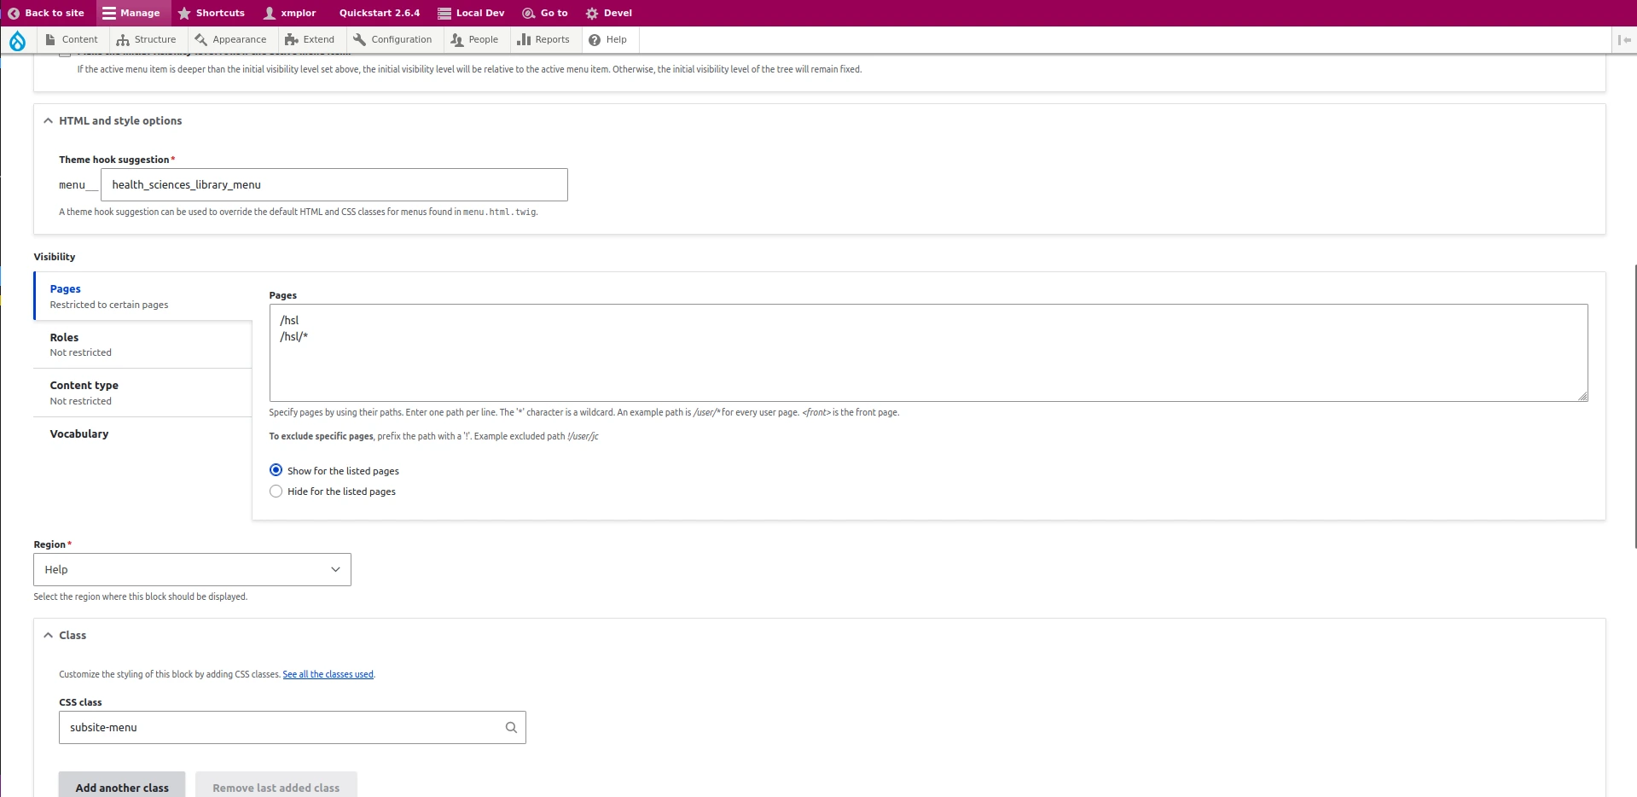This screenshot has height=797, width=1637.
Task: Open the Reports admin menu
Action: coord(543,39)
